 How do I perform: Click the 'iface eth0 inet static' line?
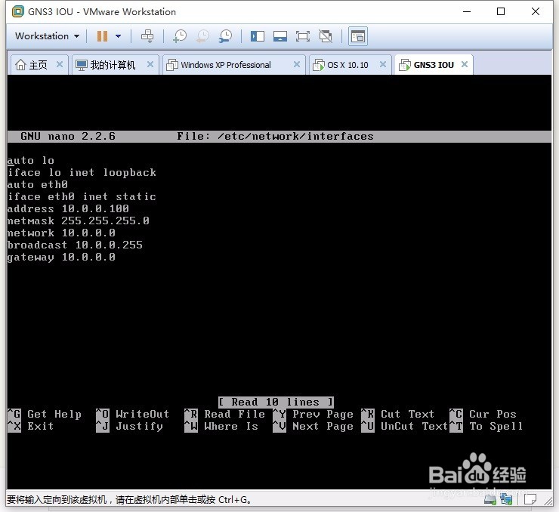coord(82,196)
